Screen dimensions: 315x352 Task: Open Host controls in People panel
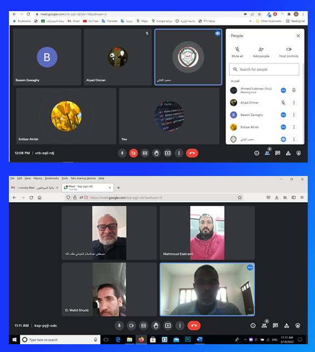point(288,52)
